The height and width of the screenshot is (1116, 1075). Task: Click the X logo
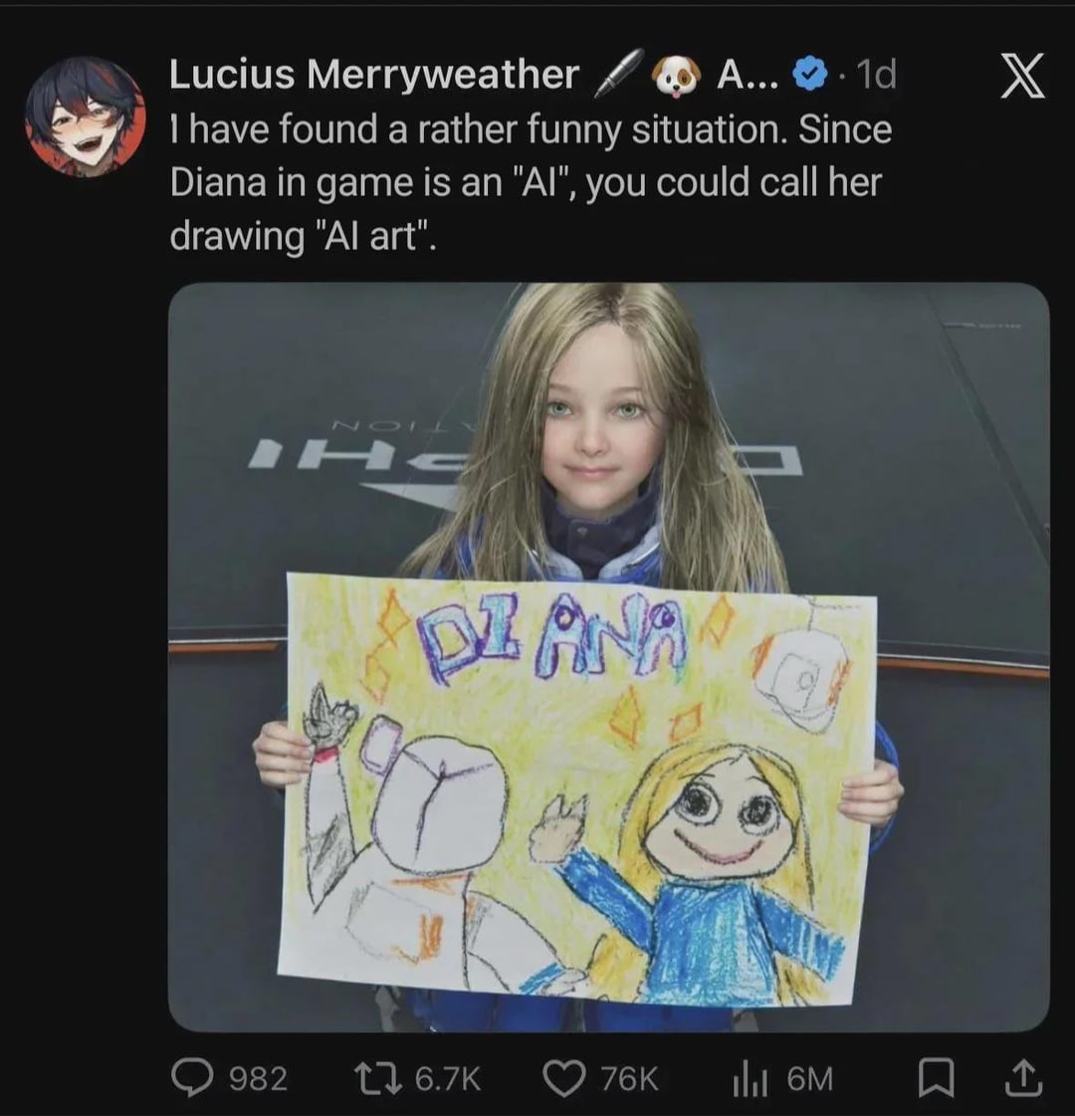[1023, 76]
